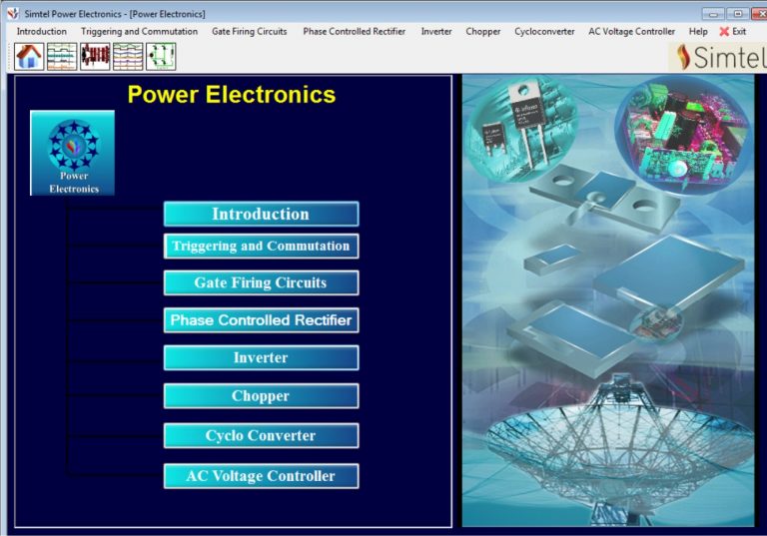Open the Cycloconverter menu
The image size is (767, 536).
pos(544,31)
